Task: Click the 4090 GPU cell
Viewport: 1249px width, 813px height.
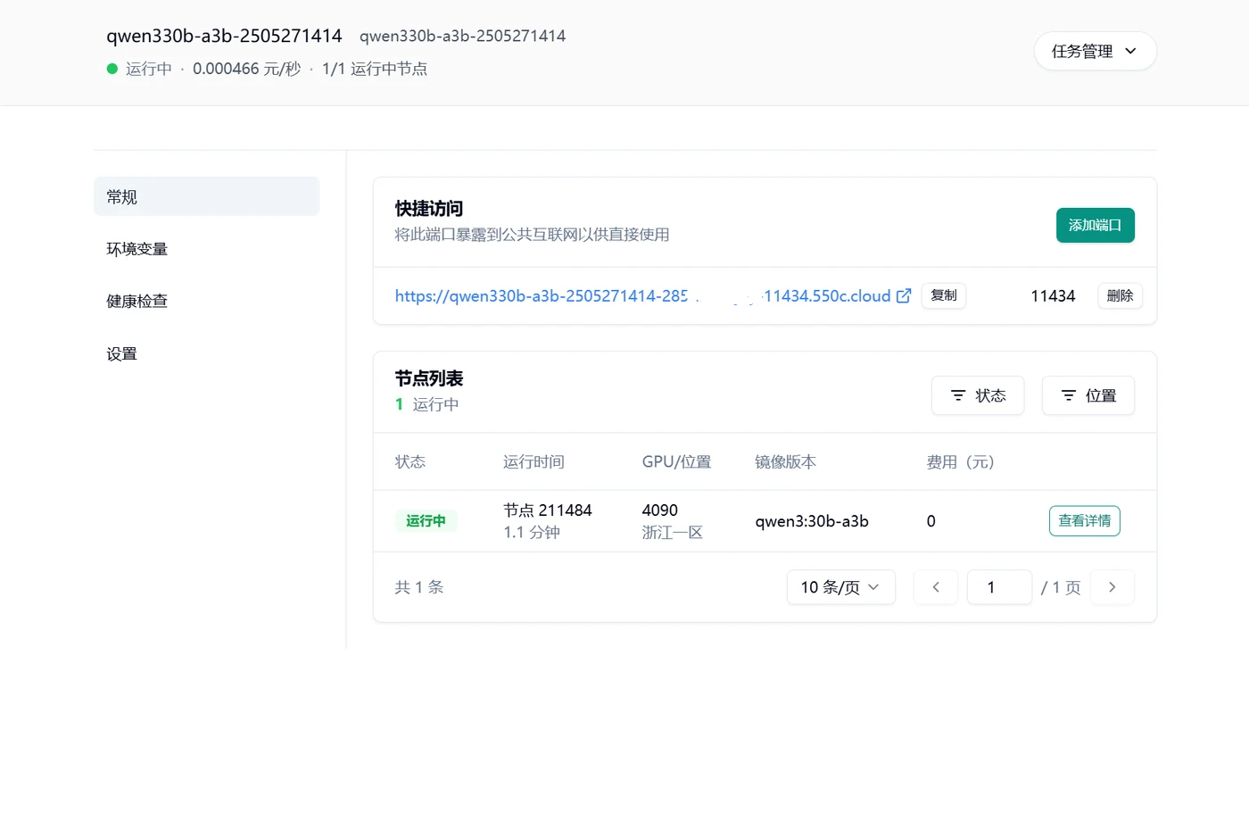Action: pos(659,510)
